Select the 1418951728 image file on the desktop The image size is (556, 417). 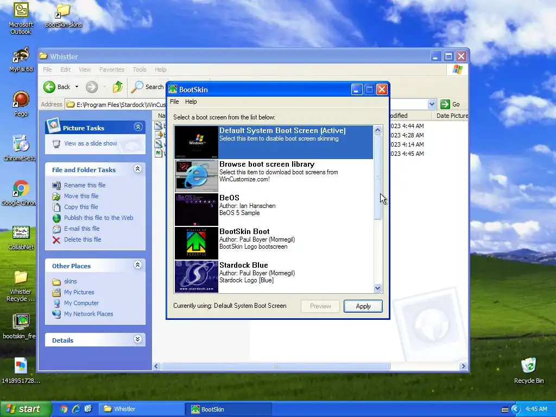21,370
